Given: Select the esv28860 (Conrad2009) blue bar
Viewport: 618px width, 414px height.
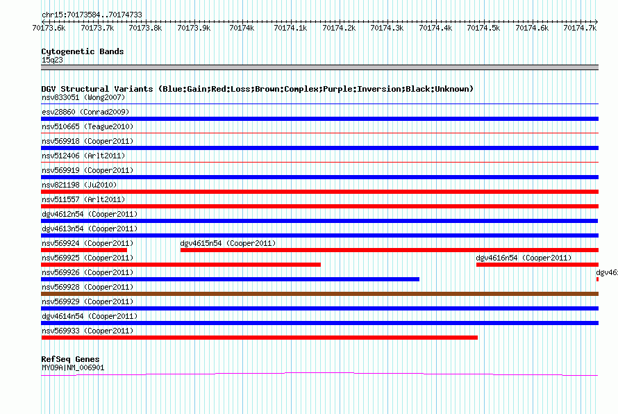Looking at the screenshot, I should 319,119.
